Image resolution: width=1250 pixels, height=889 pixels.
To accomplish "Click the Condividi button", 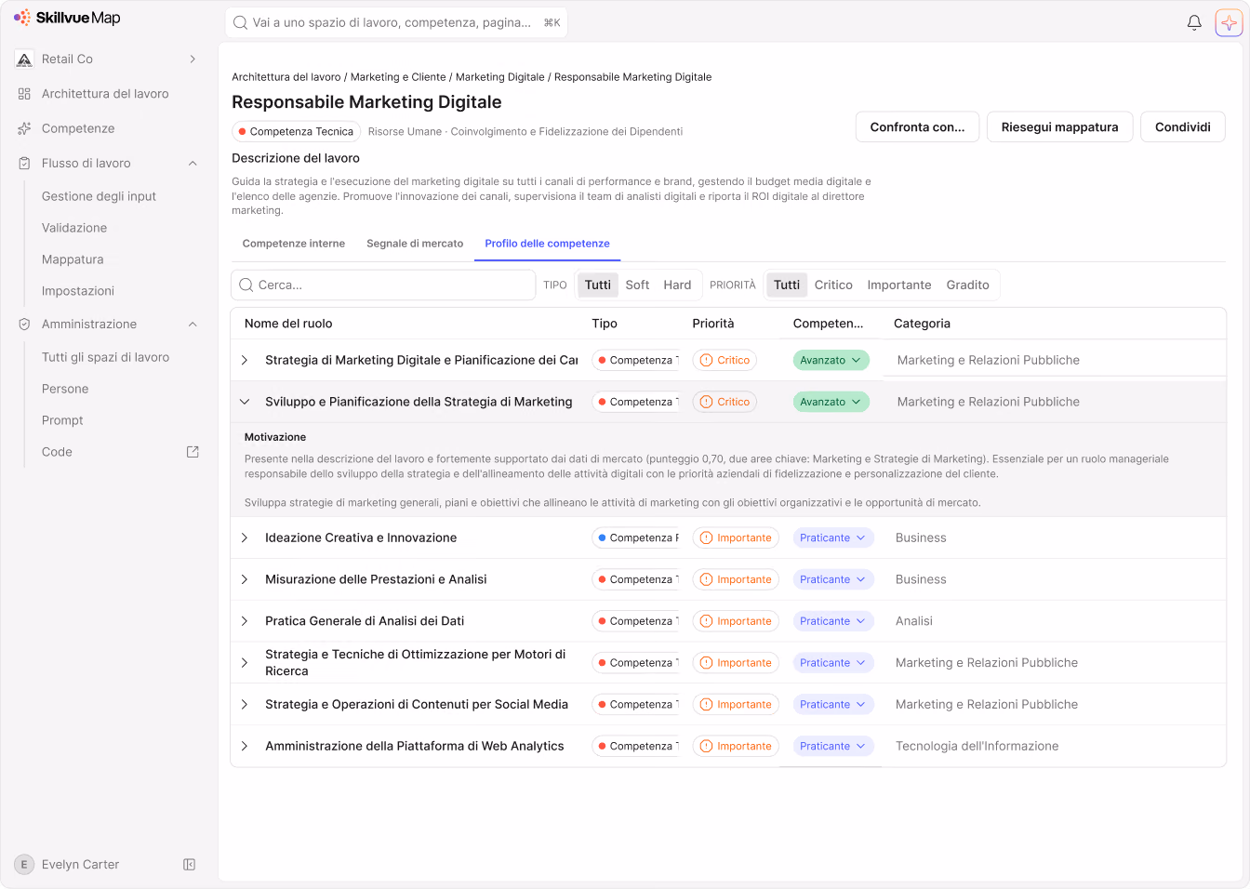I will coord(1182,127).
